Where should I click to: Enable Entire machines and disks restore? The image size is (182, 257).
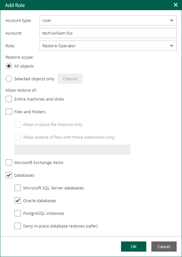[x=9, y=99]
